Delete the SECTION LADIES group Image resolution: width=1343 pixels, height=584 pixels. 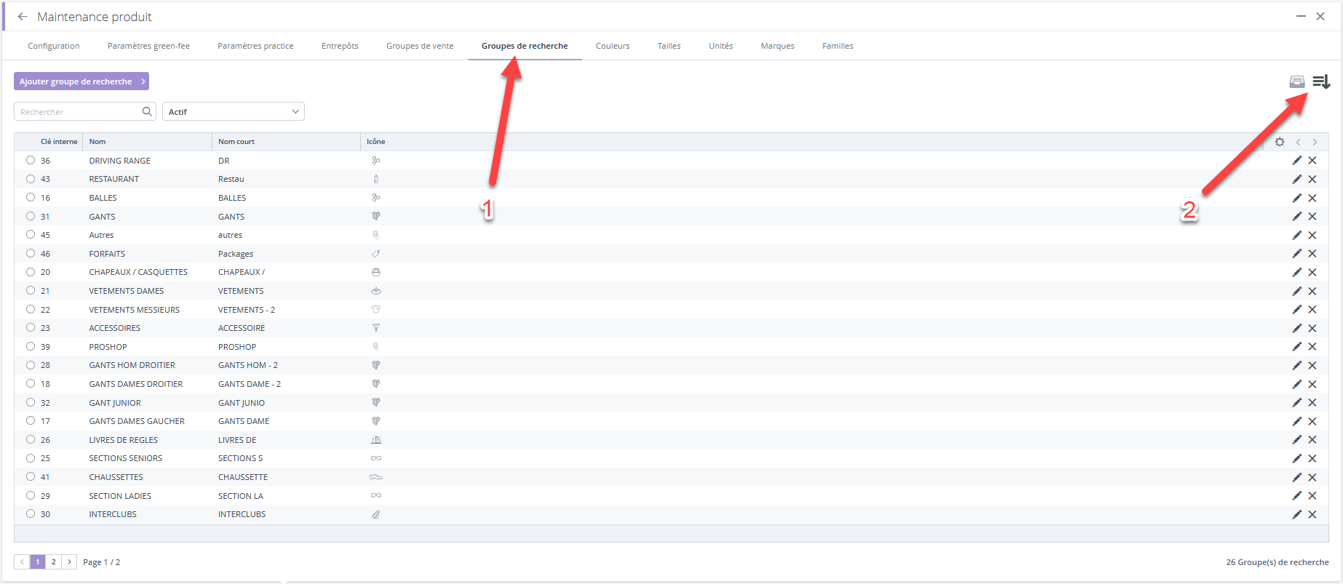click(x=1312, y=495)
